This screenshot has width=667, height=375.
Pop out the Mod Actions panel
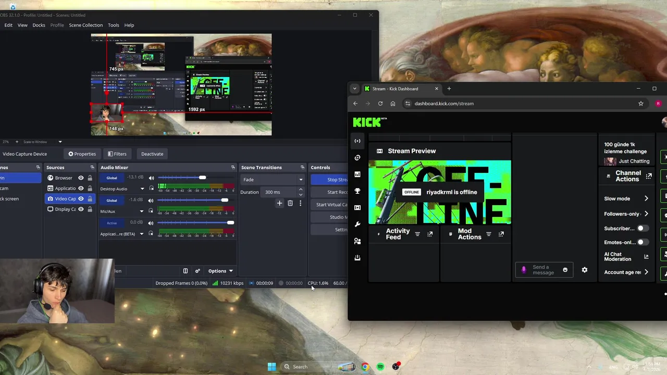coord(501,234)
